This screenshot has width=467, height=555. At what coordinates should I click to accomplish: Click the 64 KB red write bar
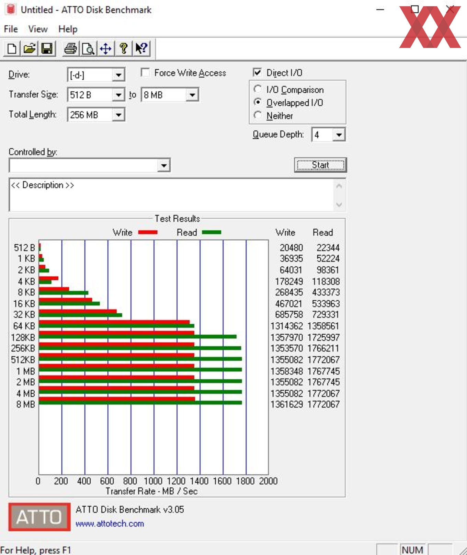(114, 322)
